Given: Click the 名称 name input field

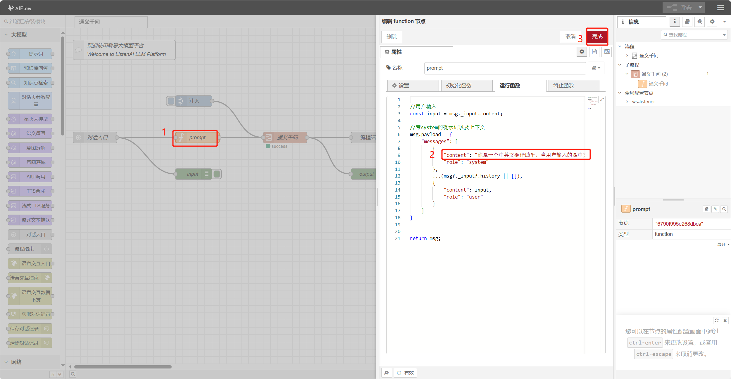Looking at the screenshot, I should (505, 68).
